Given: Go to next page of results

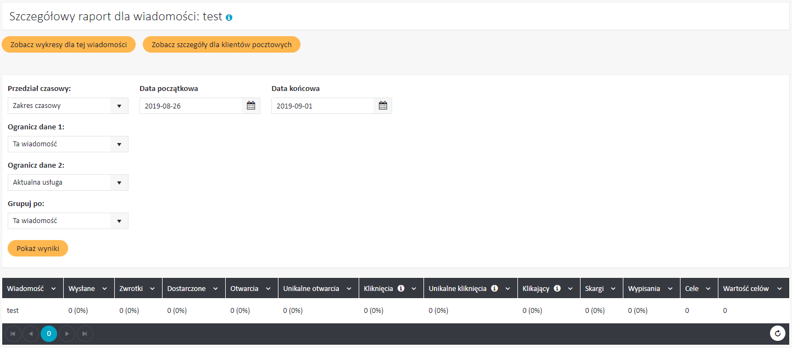Looking at the screenshot, I should [x=67, y=333].
